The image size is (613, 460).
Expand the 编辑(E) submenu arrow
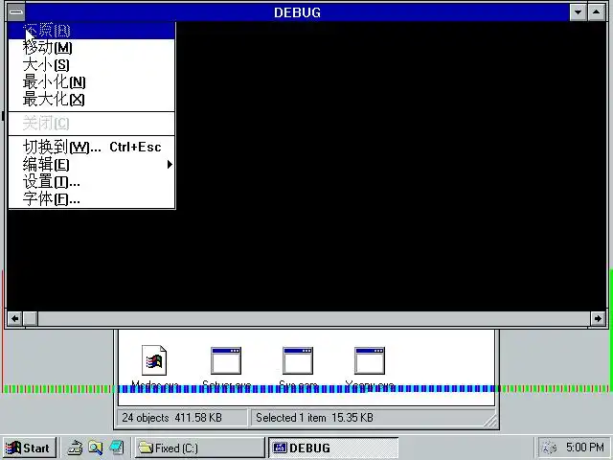170,165
